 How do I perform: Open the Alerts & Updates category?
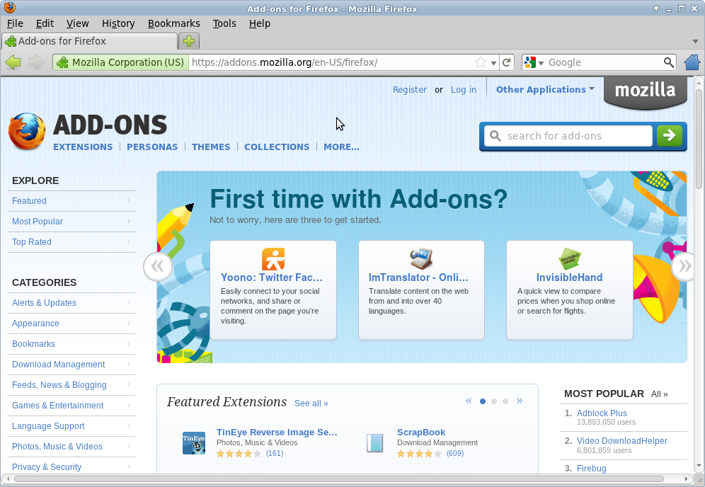[71, 303]
